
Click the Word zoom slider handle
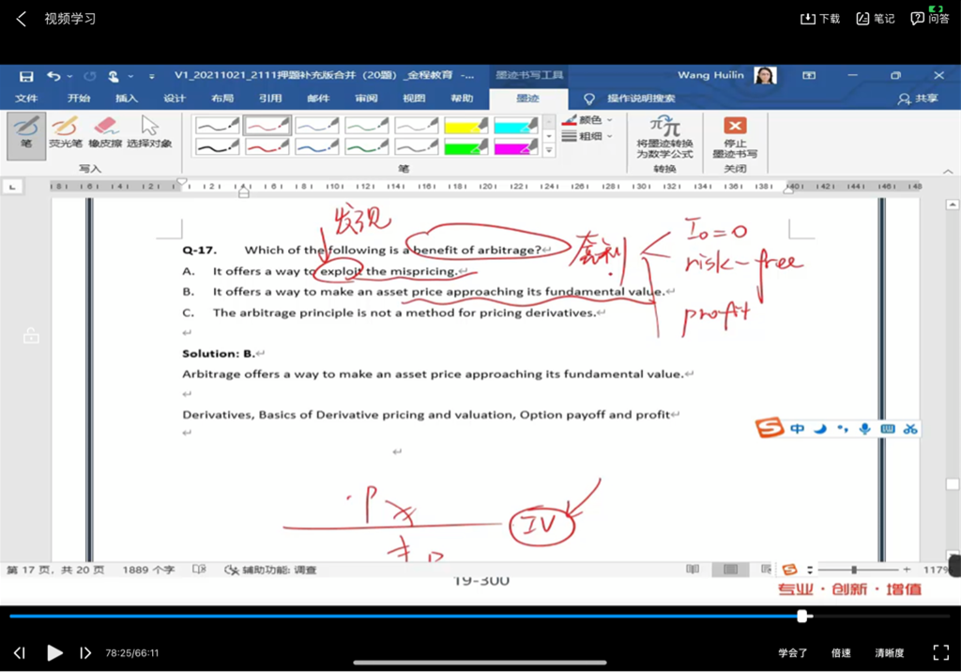854,570
